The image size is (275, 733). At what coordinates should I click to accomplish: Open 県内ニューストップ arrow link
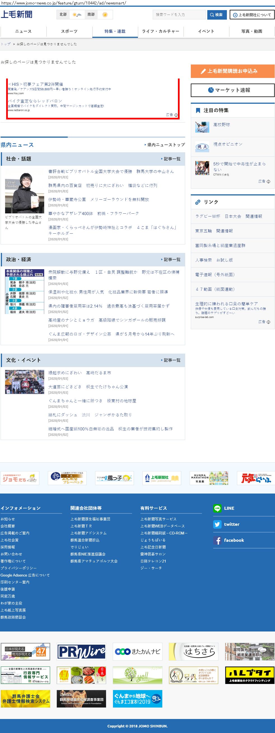pos(164,145)
